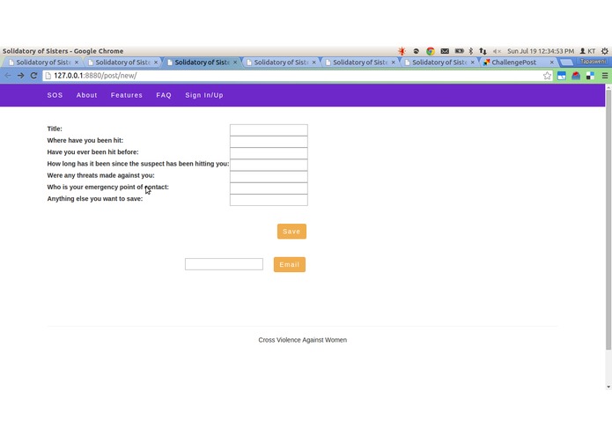Open the Chrome icon in the system tray

pos(431,51)
